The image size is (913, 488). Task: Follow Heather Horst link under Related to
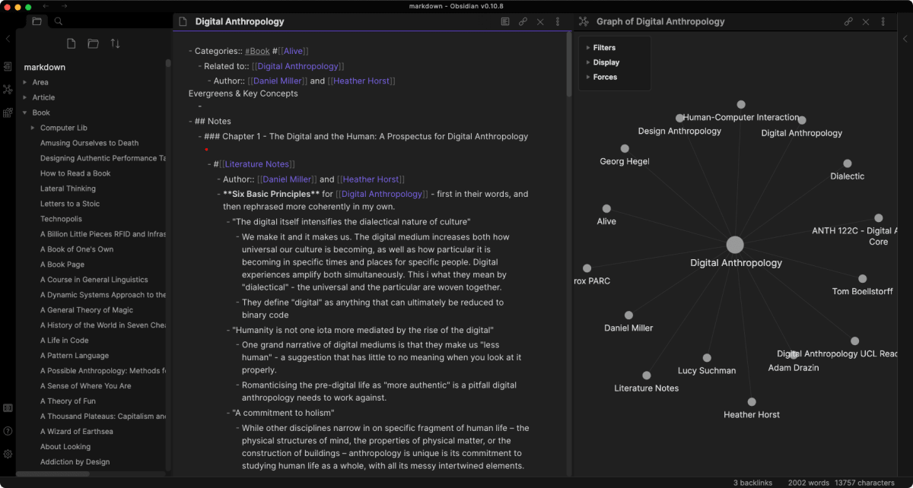pos(361,81)
